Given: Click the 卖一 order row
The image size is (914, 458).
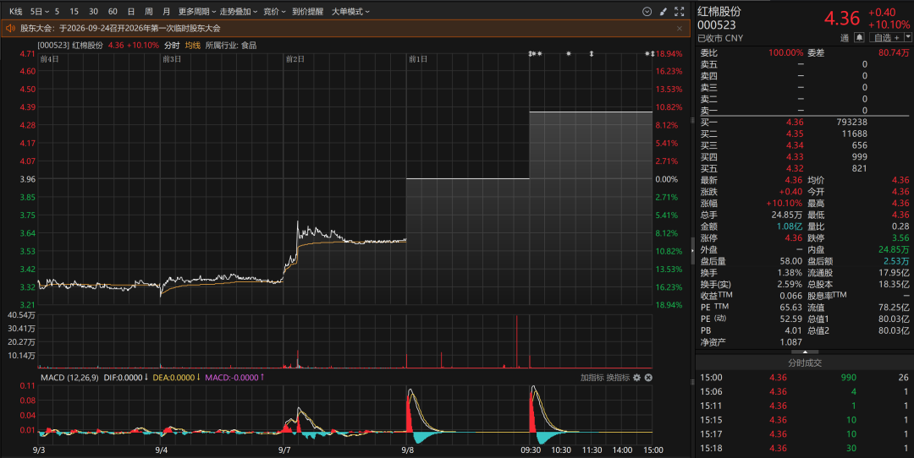Looking at the screenshot, I should [805, 111].
